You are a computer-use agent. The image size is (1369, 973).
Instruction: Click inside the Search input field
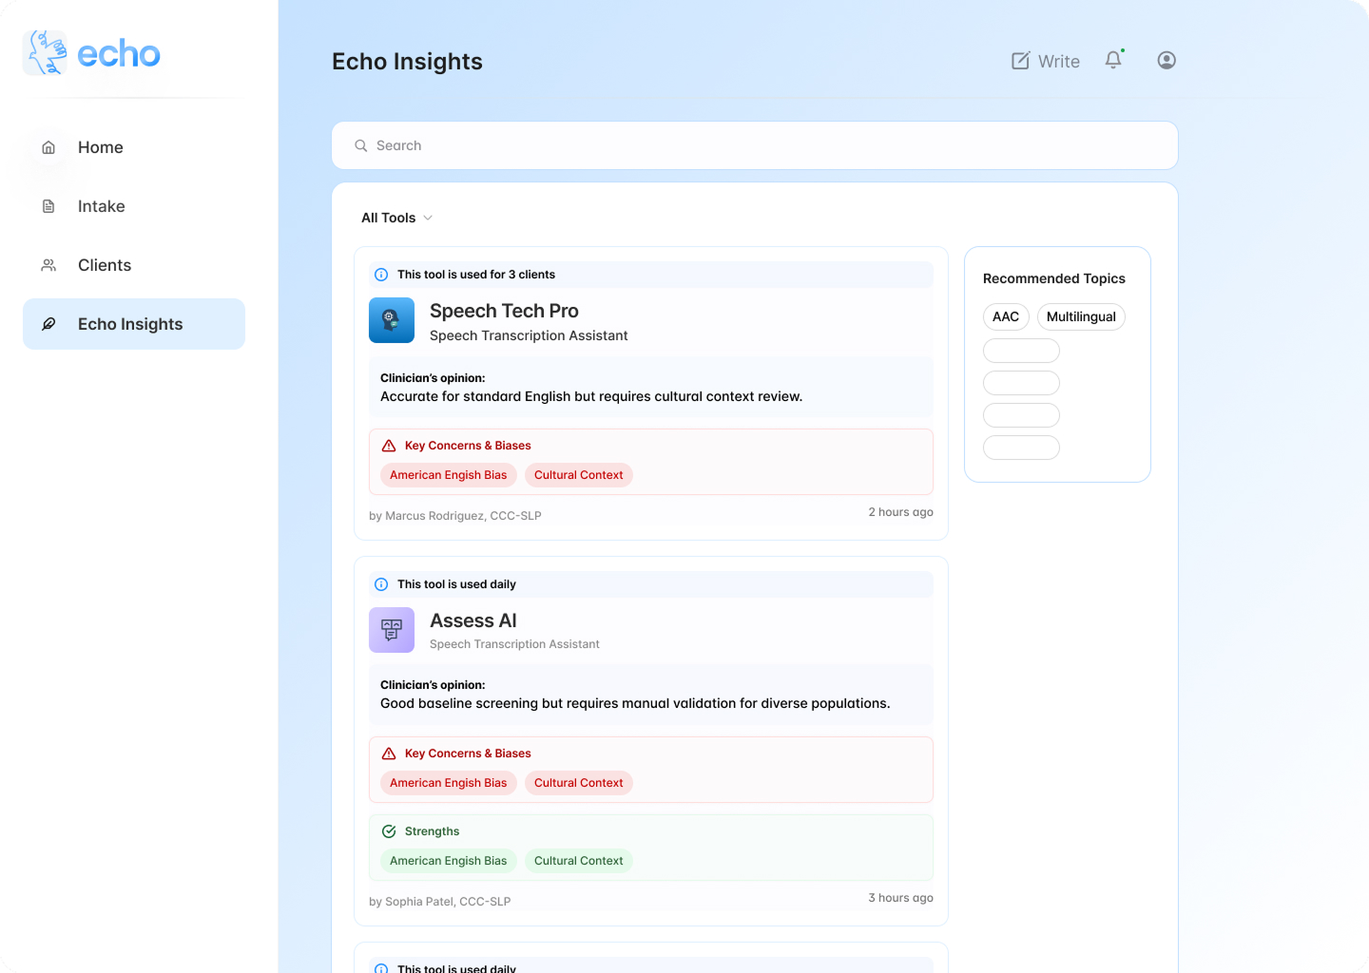point(665,145)
